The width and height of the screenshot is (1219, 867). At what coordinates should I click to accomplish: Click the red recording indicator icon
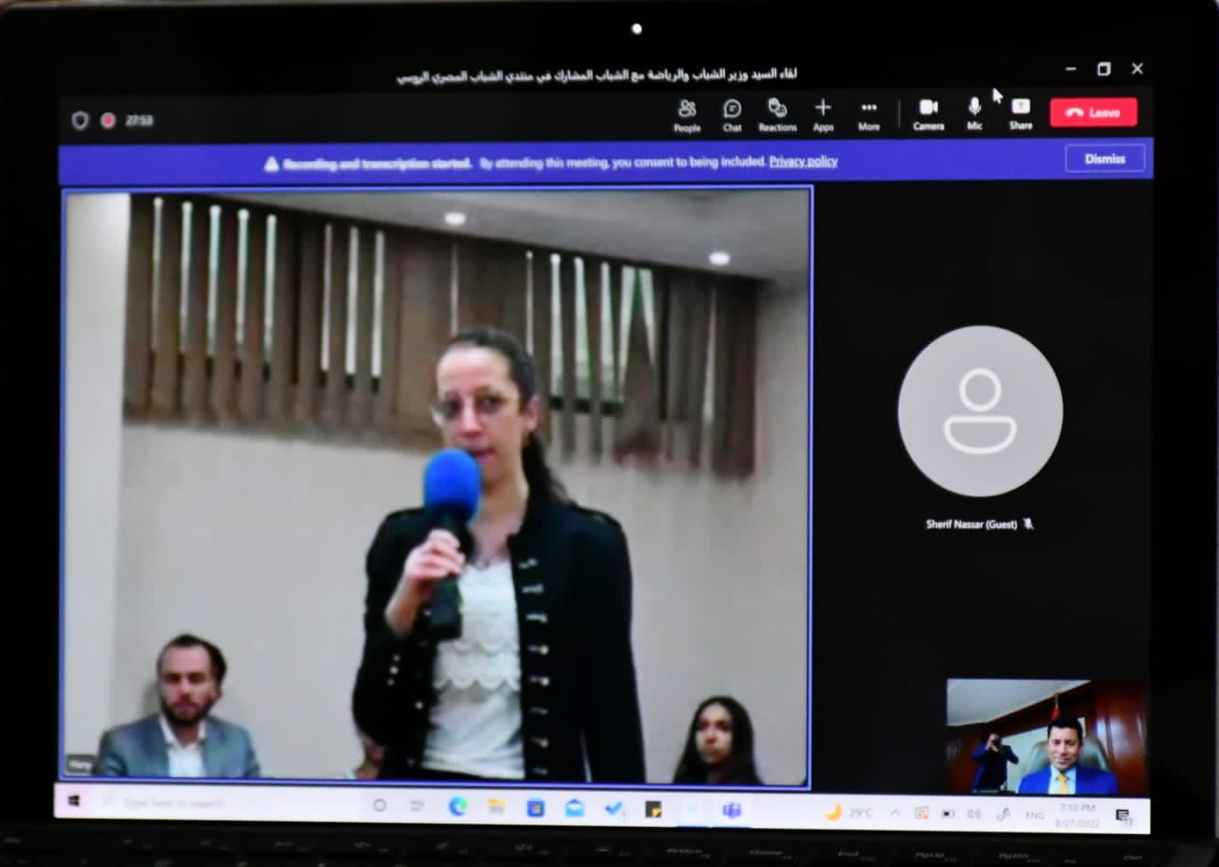click(x=108, y=121)
